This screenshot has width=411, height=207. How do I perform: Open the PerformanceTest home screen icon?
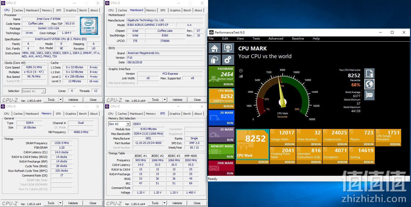click(215, 48)
